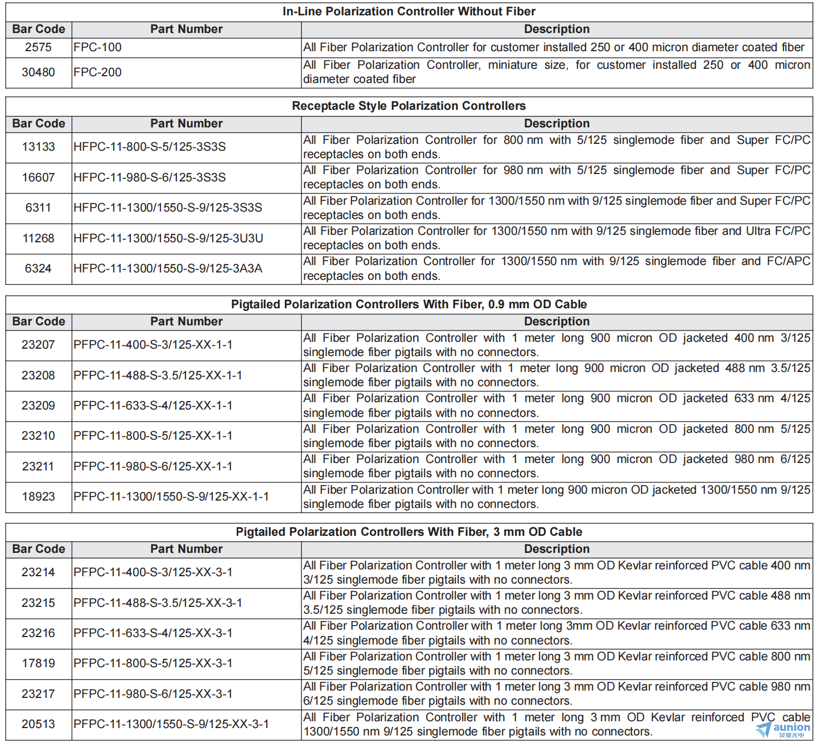The width and height of the screenshot is (817, 744).
Task: Select bar code "11268"
Action: tap(38, 238)
